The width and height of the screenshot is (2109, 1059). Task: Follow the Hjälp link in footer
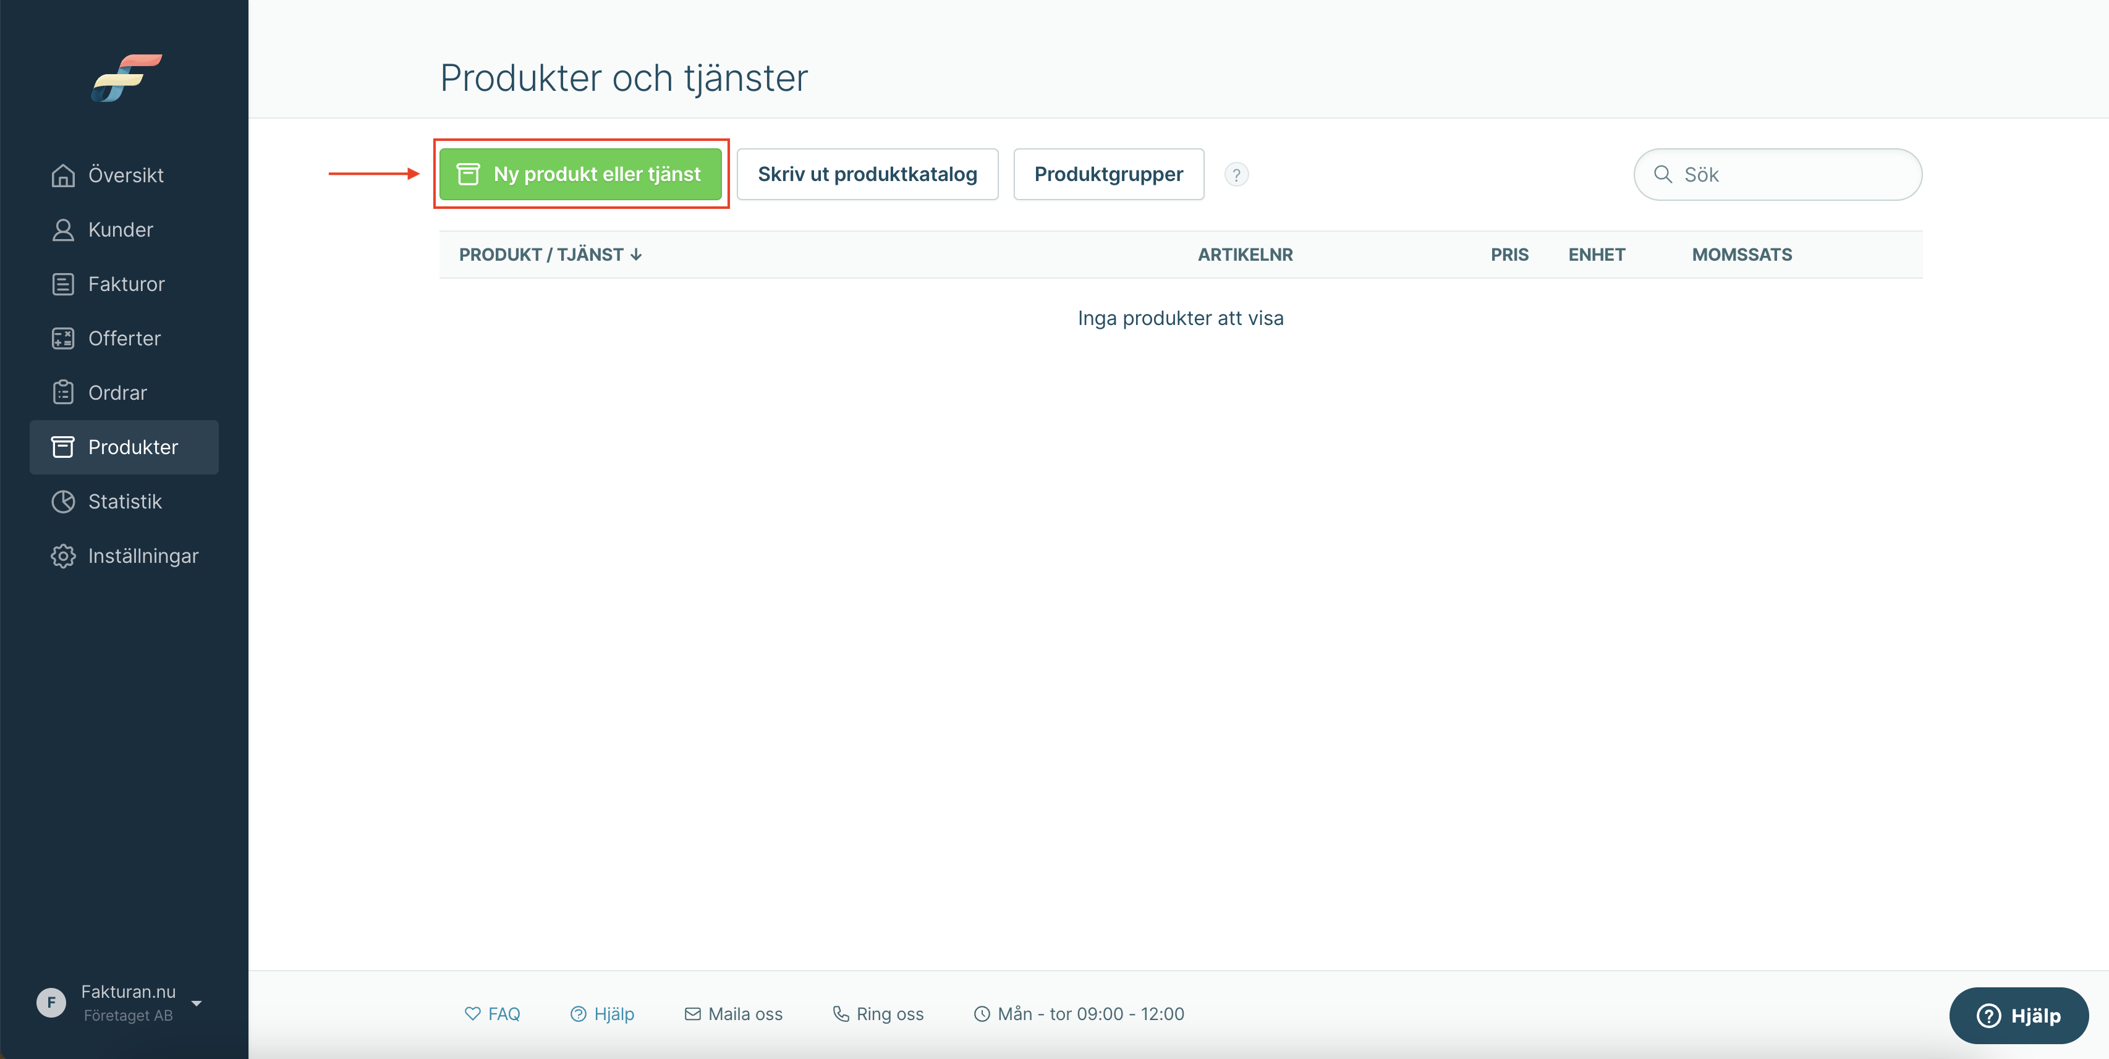click(x=602, y=1014)
